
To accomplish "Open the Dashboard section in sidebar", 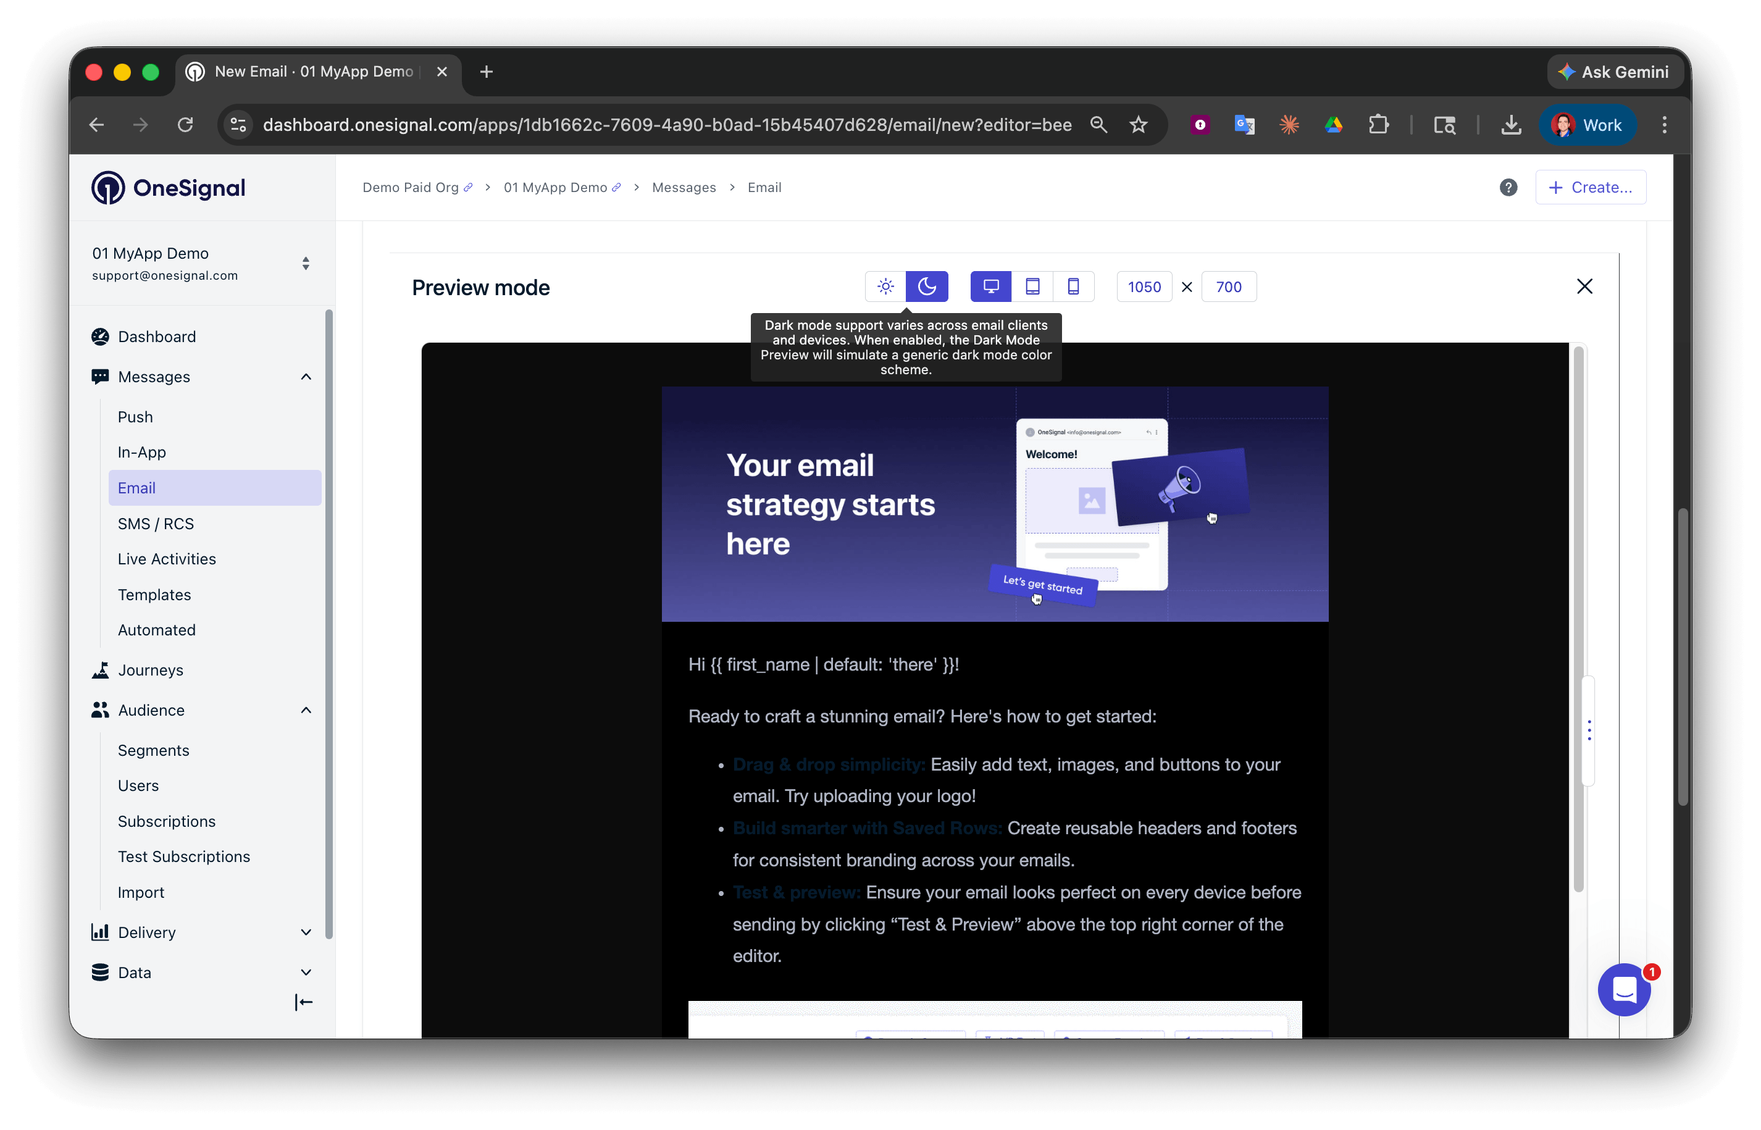I will [156, 336].
